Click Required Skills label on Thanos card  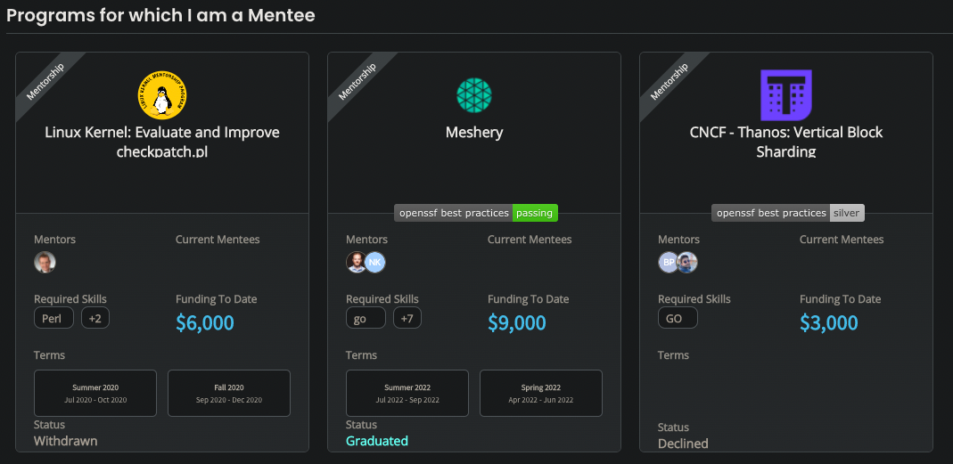tap(694, 299)
